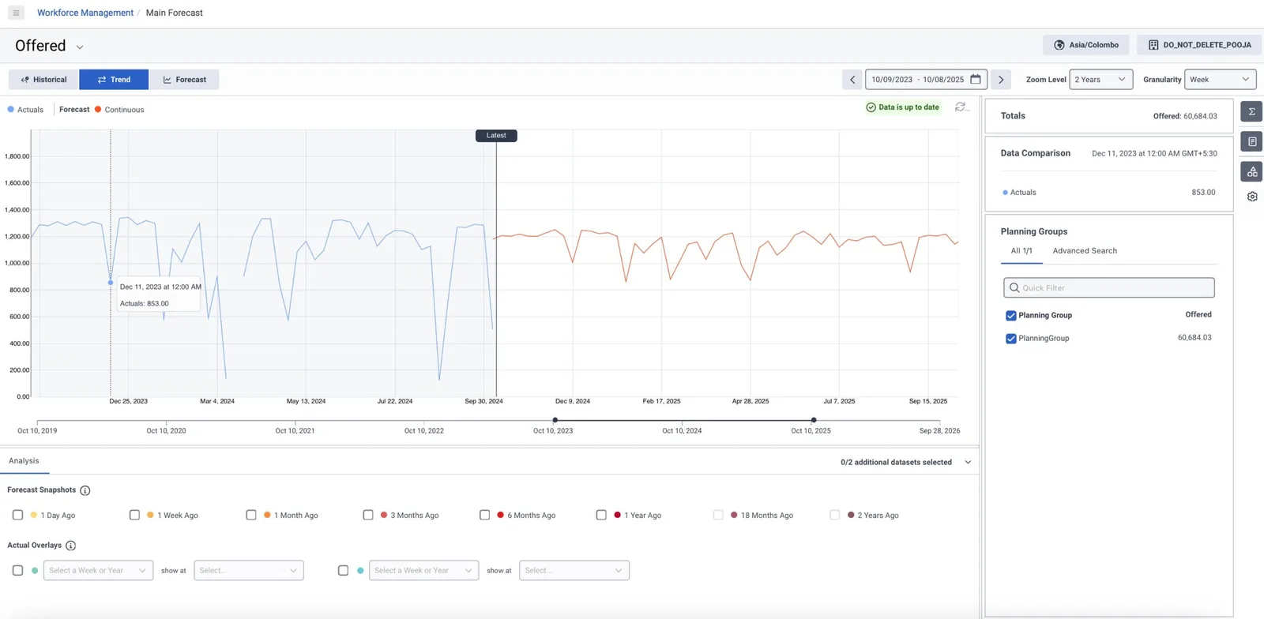Open first Select a Week or Year dropdown
1264x619 pixels.
(x=98, y=571)
